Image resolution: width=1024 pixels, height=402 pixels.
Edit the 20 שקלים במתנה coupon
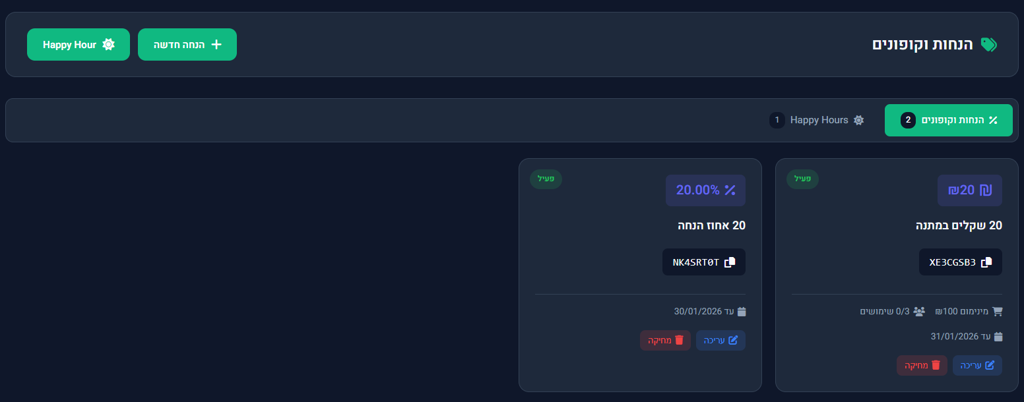tap(977, 366)
